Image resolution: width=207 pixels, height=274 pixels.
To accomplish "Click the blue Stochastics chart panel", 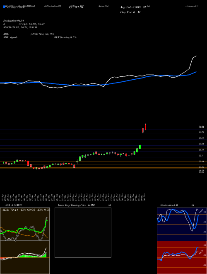I will [x=182, y=224].
